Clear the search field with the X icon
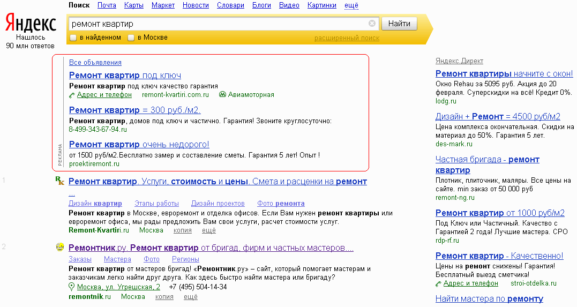This screenshot has width=577, height=307. click(372, 24)
